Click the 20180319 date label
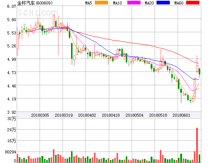 [x=64, y=115]
